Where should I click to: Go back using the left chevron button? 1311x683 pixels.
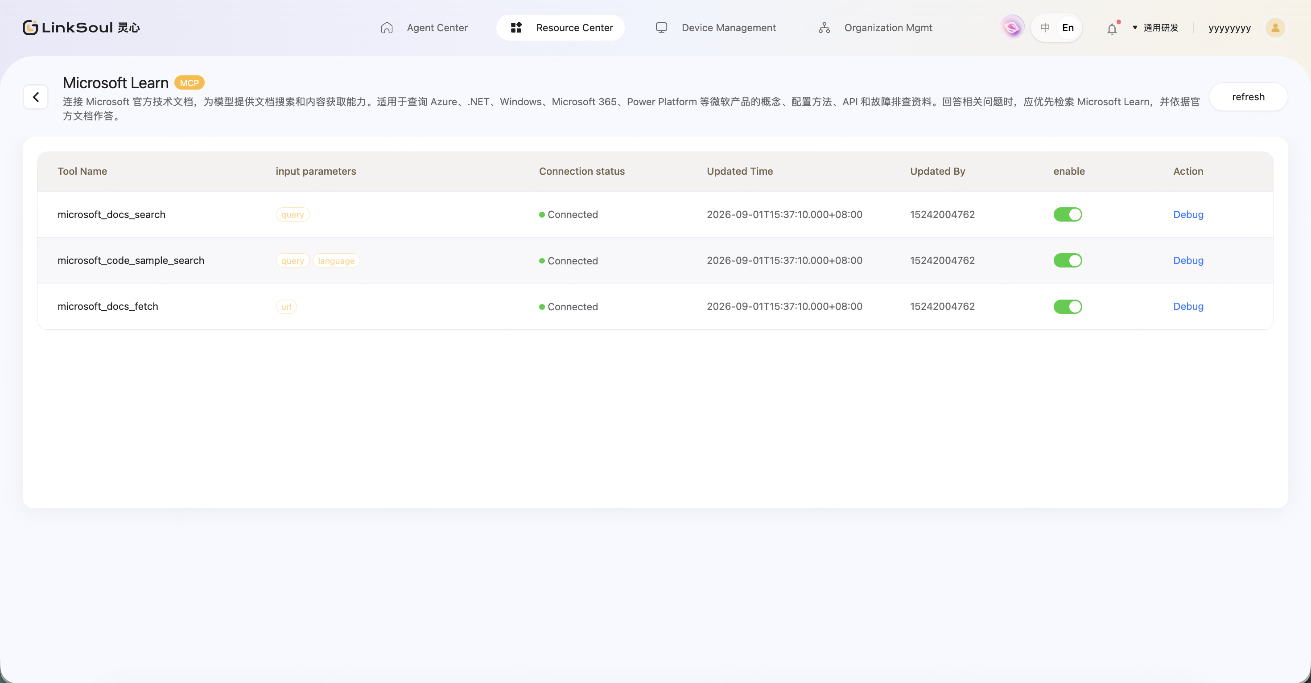point(36,97)
